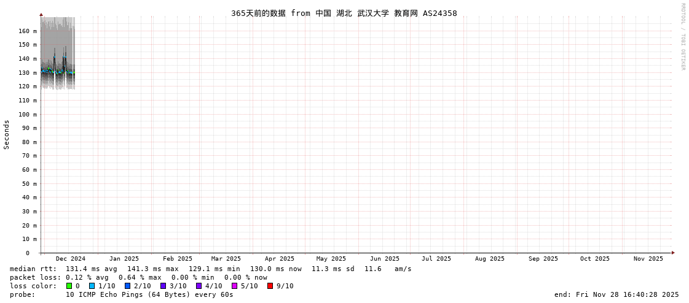Viewport: 689px width, 303px height.
Task: Click the latency data cluster in the graph
Action: [x=58, y=71]
